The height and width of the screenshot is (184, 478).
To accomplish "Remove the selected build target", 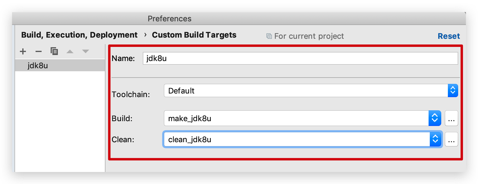I will point(39,51).
